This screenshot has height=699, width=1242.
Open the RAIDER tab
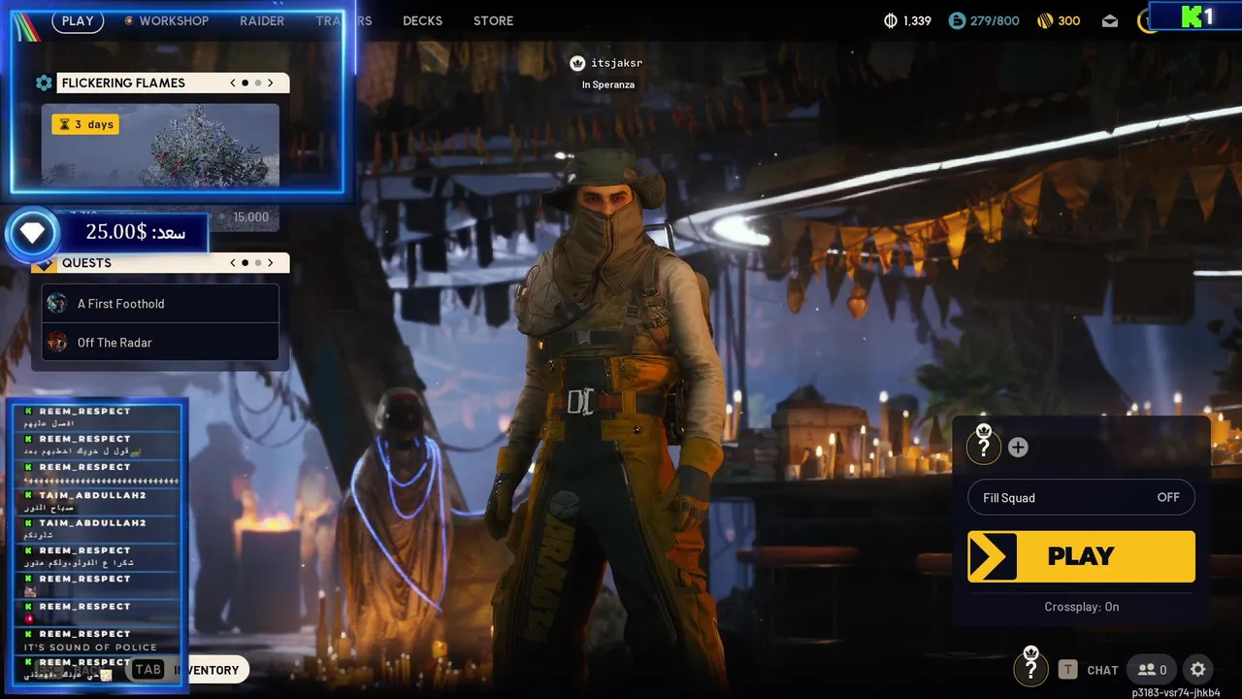point(262,20)
